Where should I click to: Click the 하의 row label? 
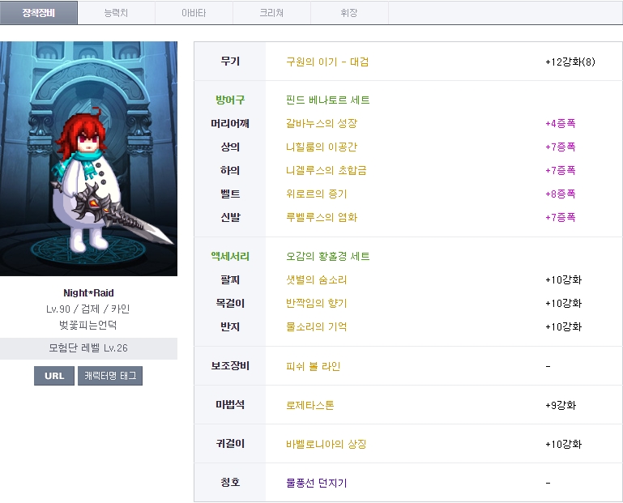230,170
